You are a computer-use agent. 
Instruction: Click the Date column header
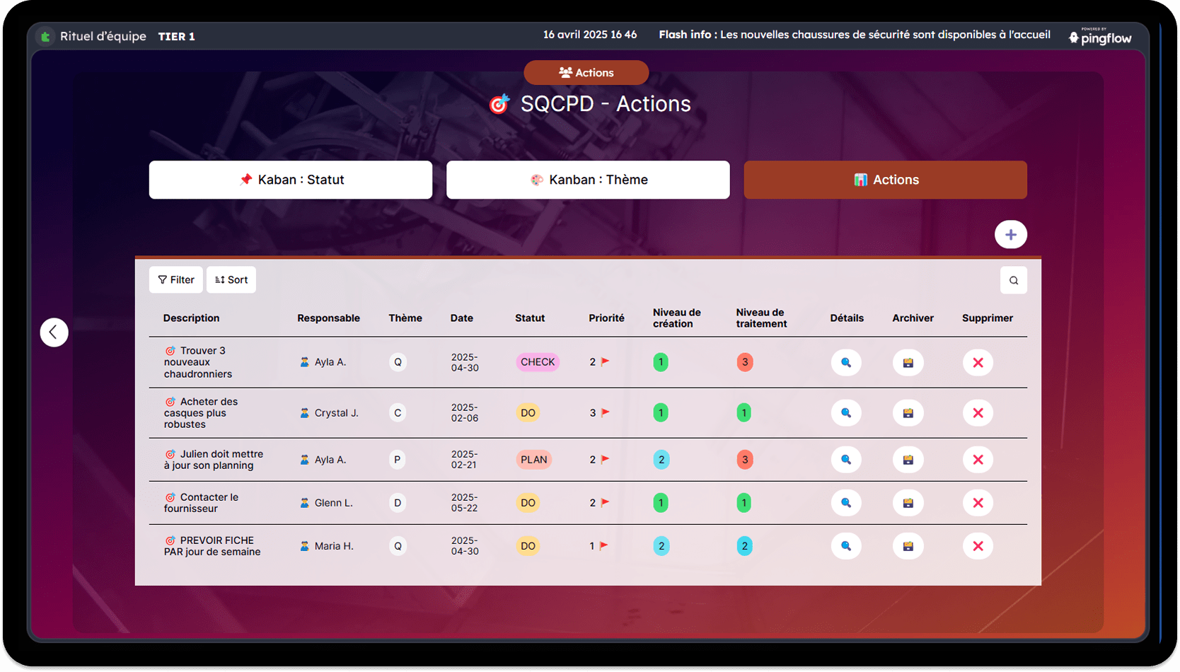click(x=462, y=318)
